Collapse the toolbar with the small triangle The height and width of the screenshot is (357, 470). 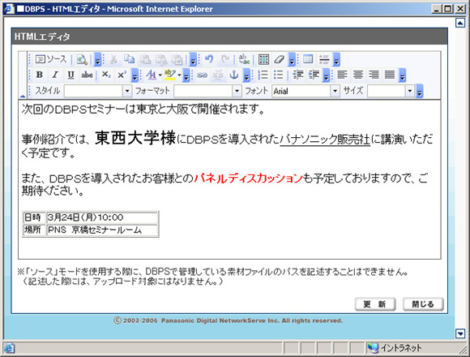coord(23,96)
